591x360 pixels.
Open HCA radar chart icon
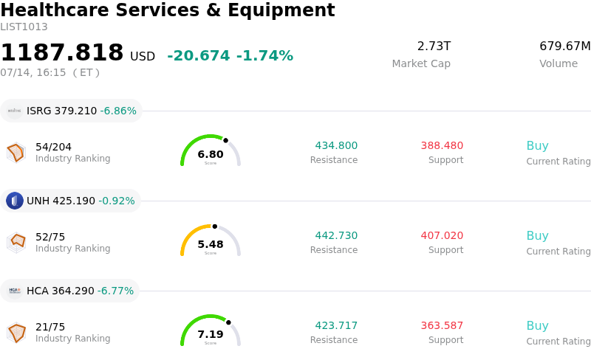(16, 333)
